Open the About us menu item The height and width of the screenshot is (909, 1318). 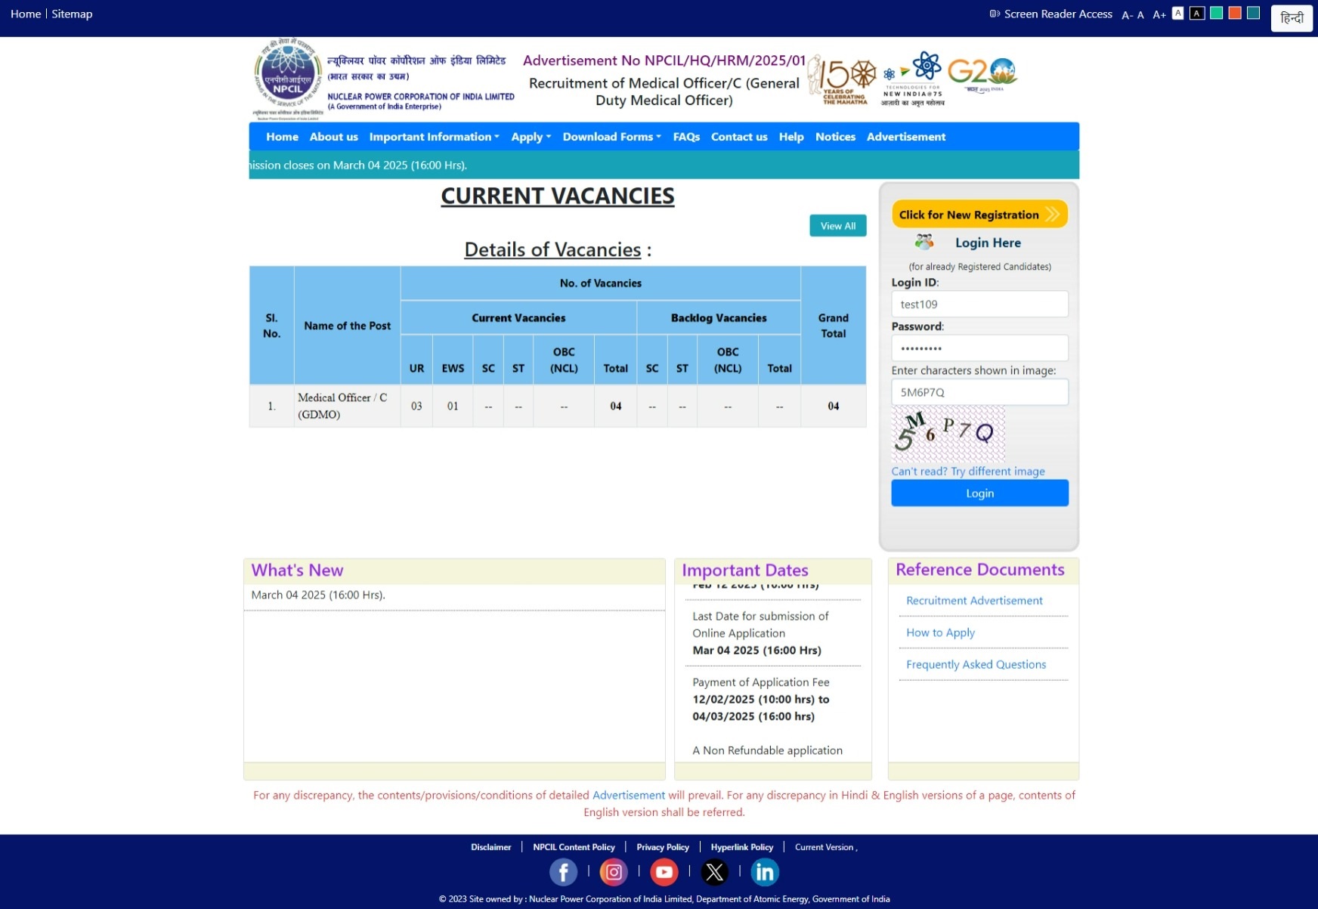point(333,137)
